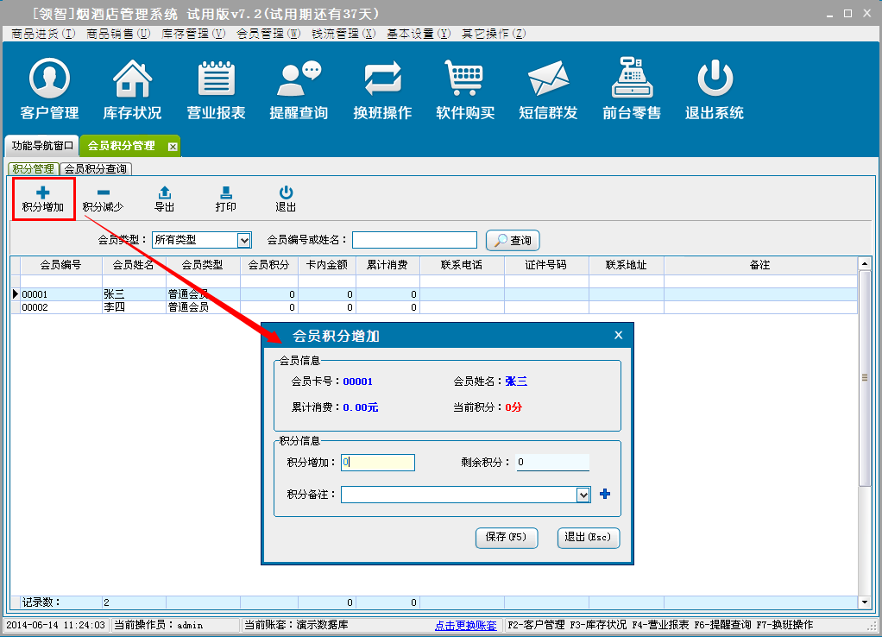Image resolution: width=882 pixels, height=637 pixels.
Task: Select the 李四 member row
Action: [x=134, y=306]
